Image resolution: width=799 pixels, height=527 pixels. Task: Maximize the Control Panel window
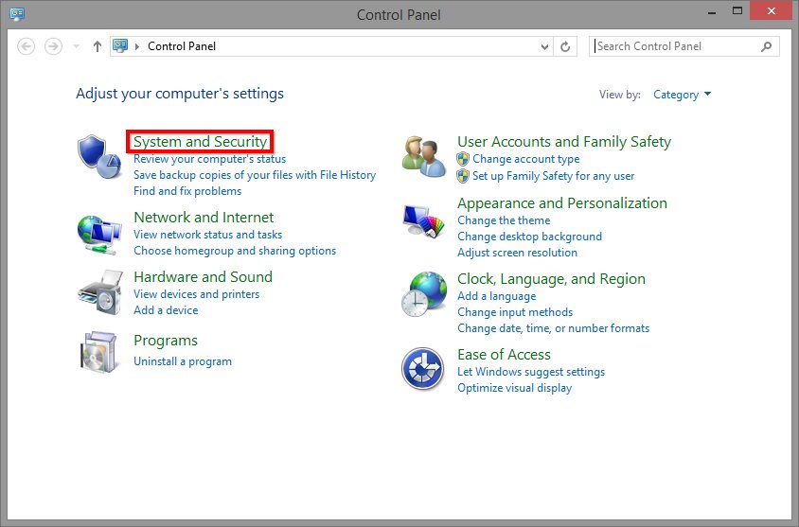(x=737, y=11)
